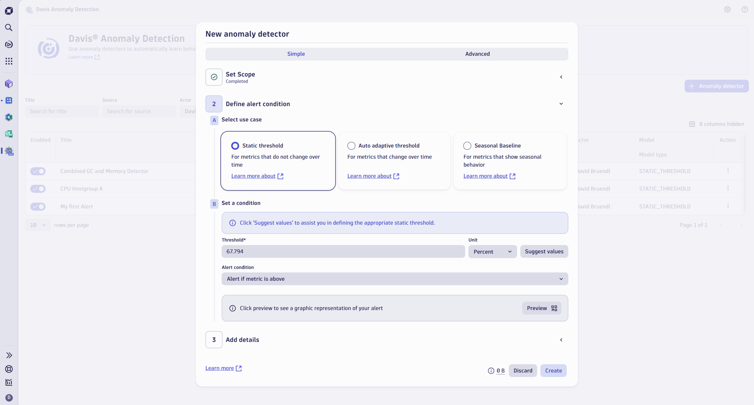Screen dimensions: 754x405
Task: Open actions menu for My first Alert
Action: tap(728, 206)
